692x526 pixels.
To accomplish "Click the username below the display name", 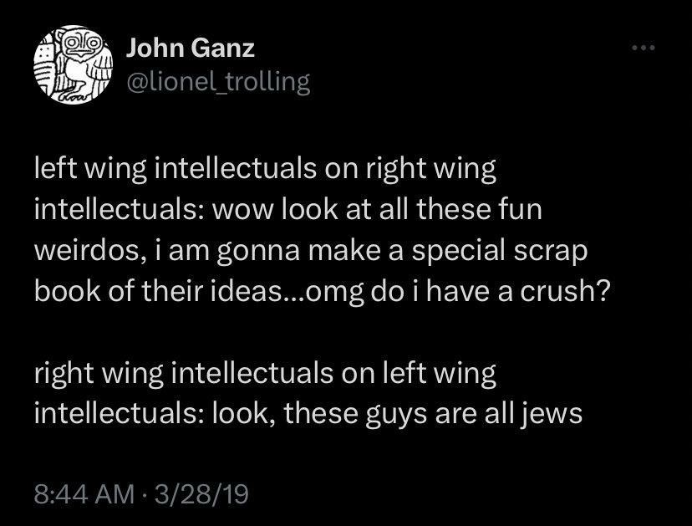I will [217, 81].
